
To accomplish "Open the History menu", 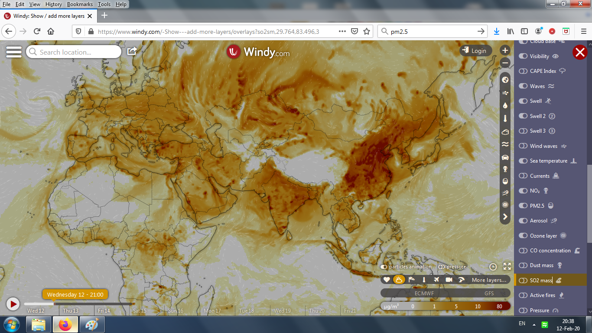I will tap(53, 4).
